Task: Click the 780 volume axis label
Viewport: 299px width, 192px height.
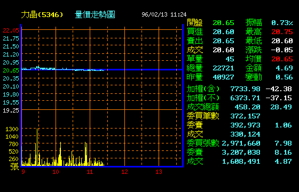Action: 14,144
